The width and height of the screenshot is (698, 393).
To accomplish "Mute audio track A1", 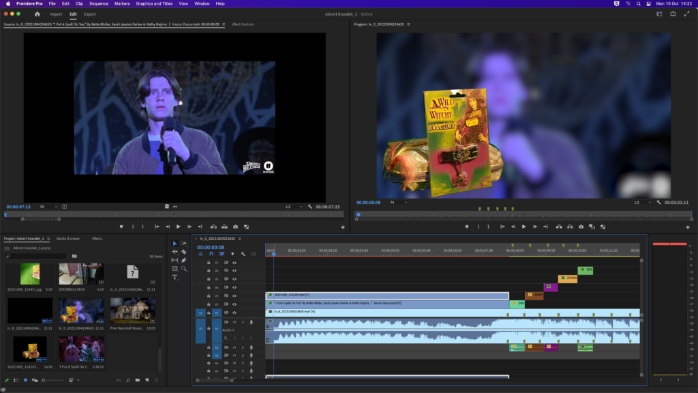I will [x=234, y=322].
